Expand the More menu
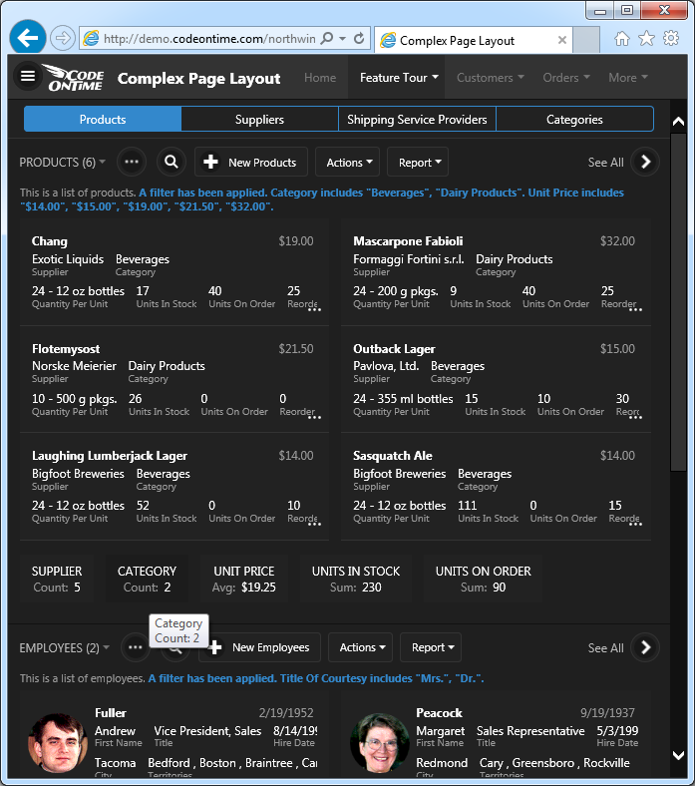The width and height of the screenshot is (695, 786). (x=628, y=78)
